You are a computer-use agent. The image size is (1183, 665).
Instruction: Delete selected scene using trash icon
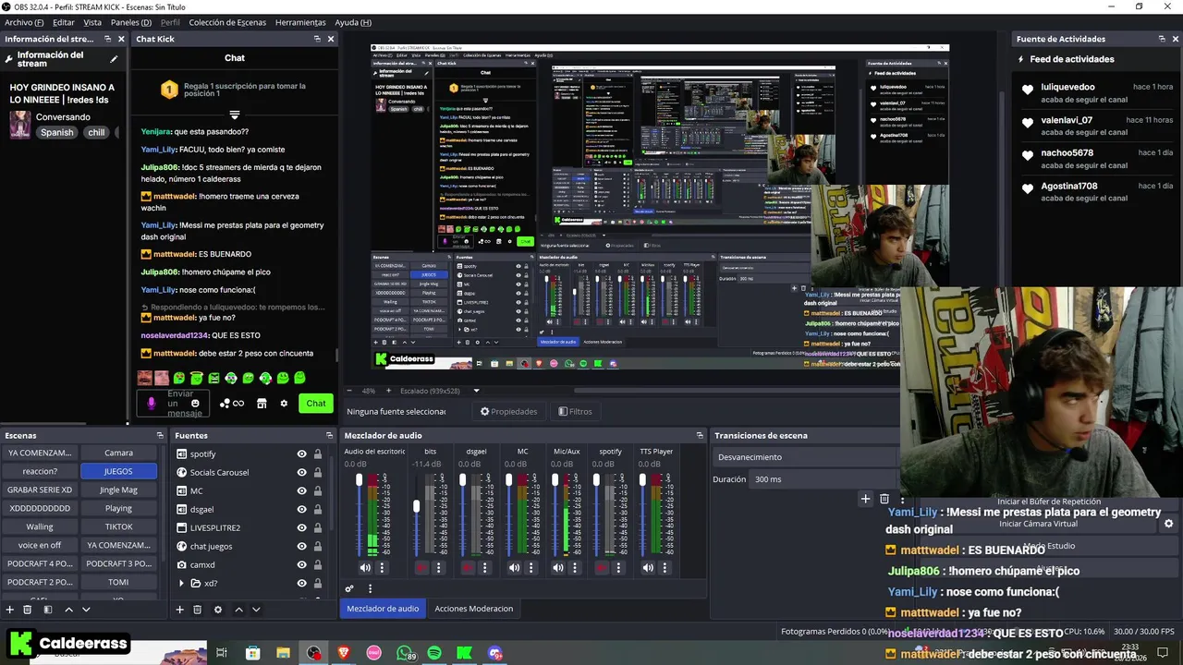[x=28, y=610]
